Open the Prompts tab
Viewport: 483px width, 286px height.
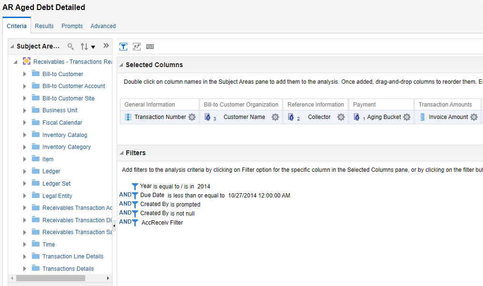coord(72,26)
